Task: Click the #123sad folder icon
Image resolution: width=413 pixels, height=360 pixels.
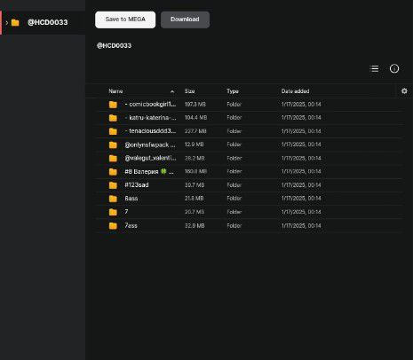Action: tap(113, 185)
